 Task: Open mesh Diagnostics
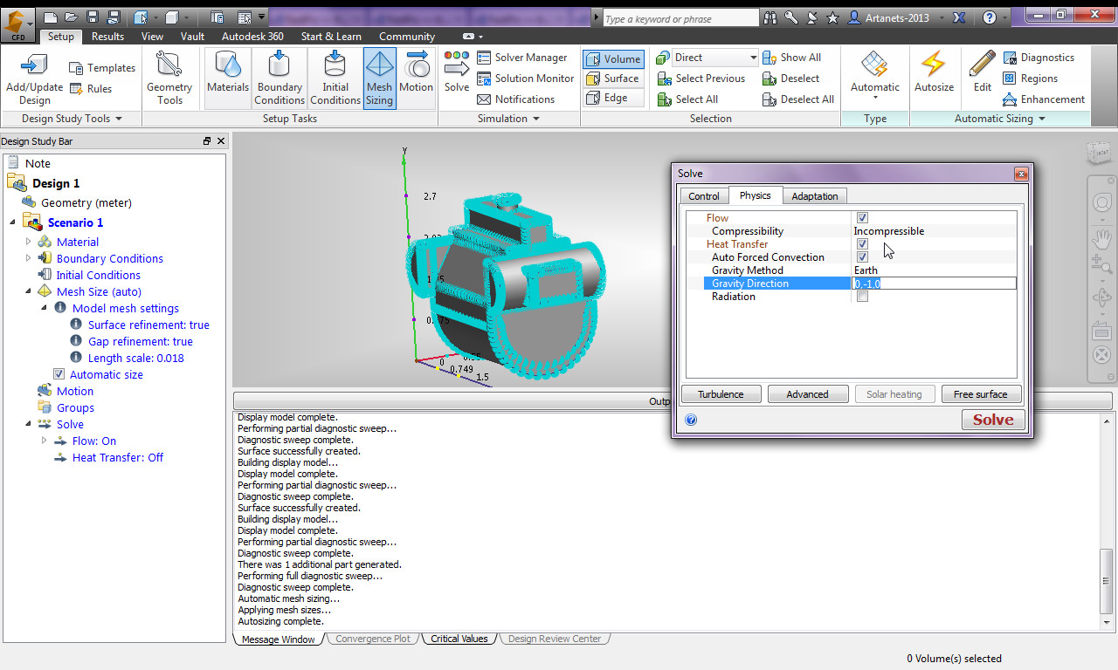coord(1039,58)
